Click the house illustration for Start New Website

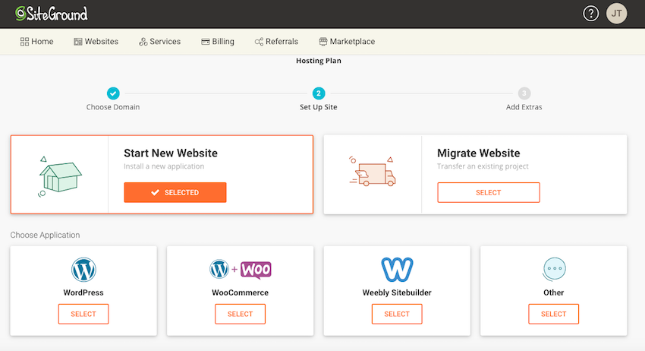point(60,176)
